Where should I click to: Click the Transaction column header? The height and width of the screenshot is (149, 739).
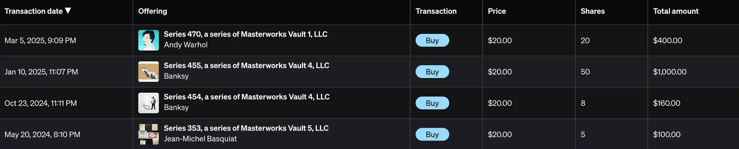click(x=436, y=11)
